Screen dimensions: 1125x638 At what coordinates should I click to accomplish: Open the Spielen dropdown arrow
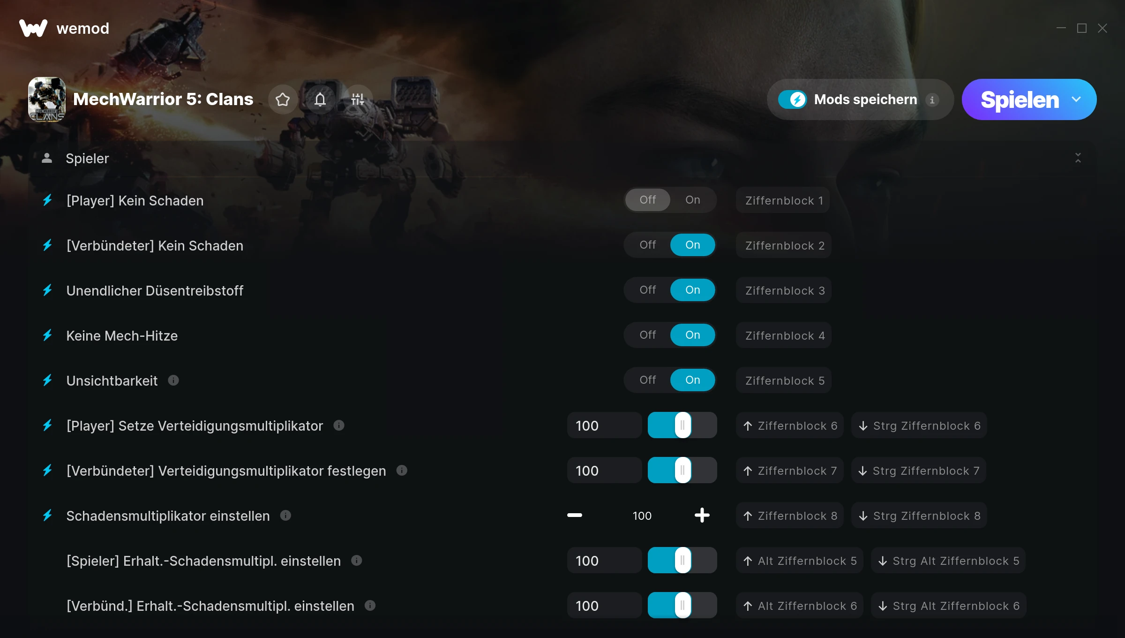1076,99
